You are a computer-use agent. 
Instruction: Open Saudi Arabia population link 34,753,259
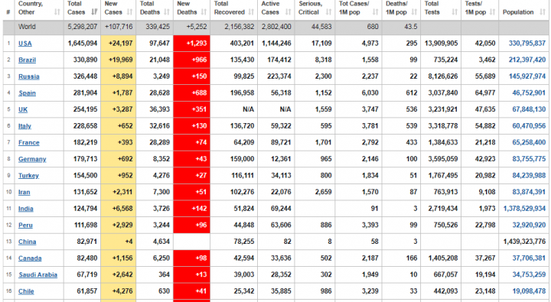pos(529,274)
